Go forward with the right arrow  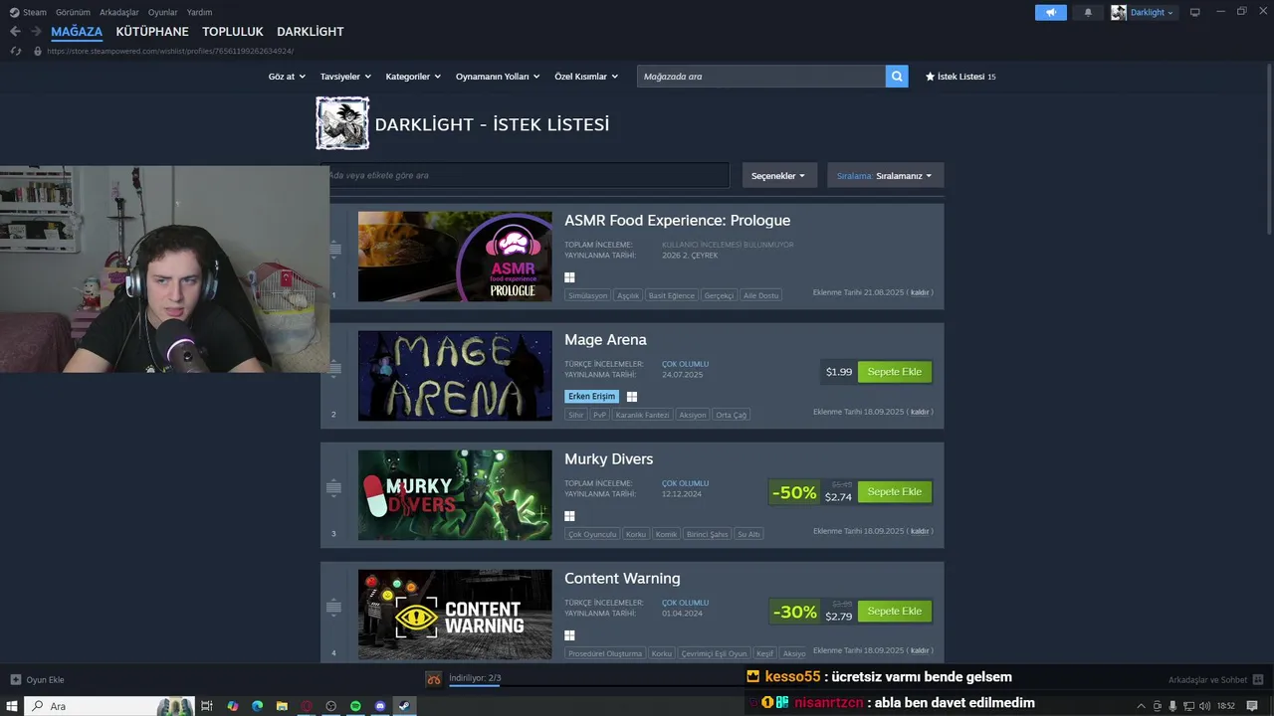36,31
